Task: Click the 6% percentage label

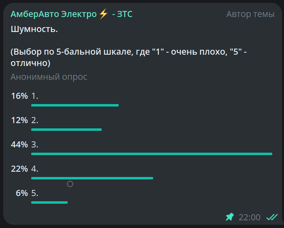Action: (x=22, y=193)
